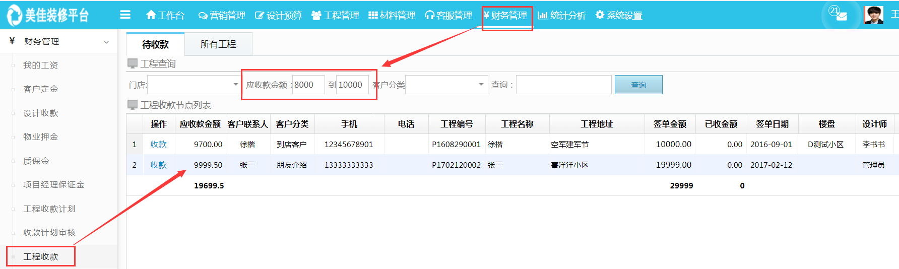Click the 查询 search text field
The width and height of the screenshot is (899, 269).
[564, 85]
